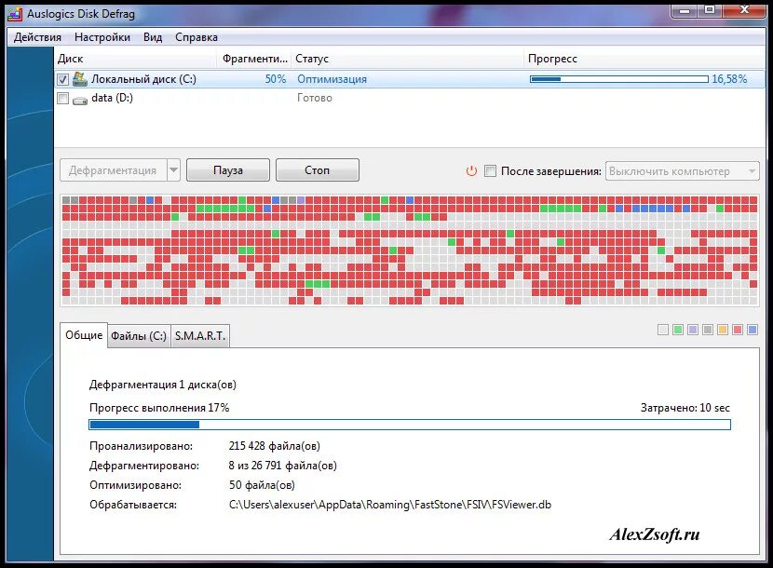Click the blue legend color swatch

tap(753, 330)
